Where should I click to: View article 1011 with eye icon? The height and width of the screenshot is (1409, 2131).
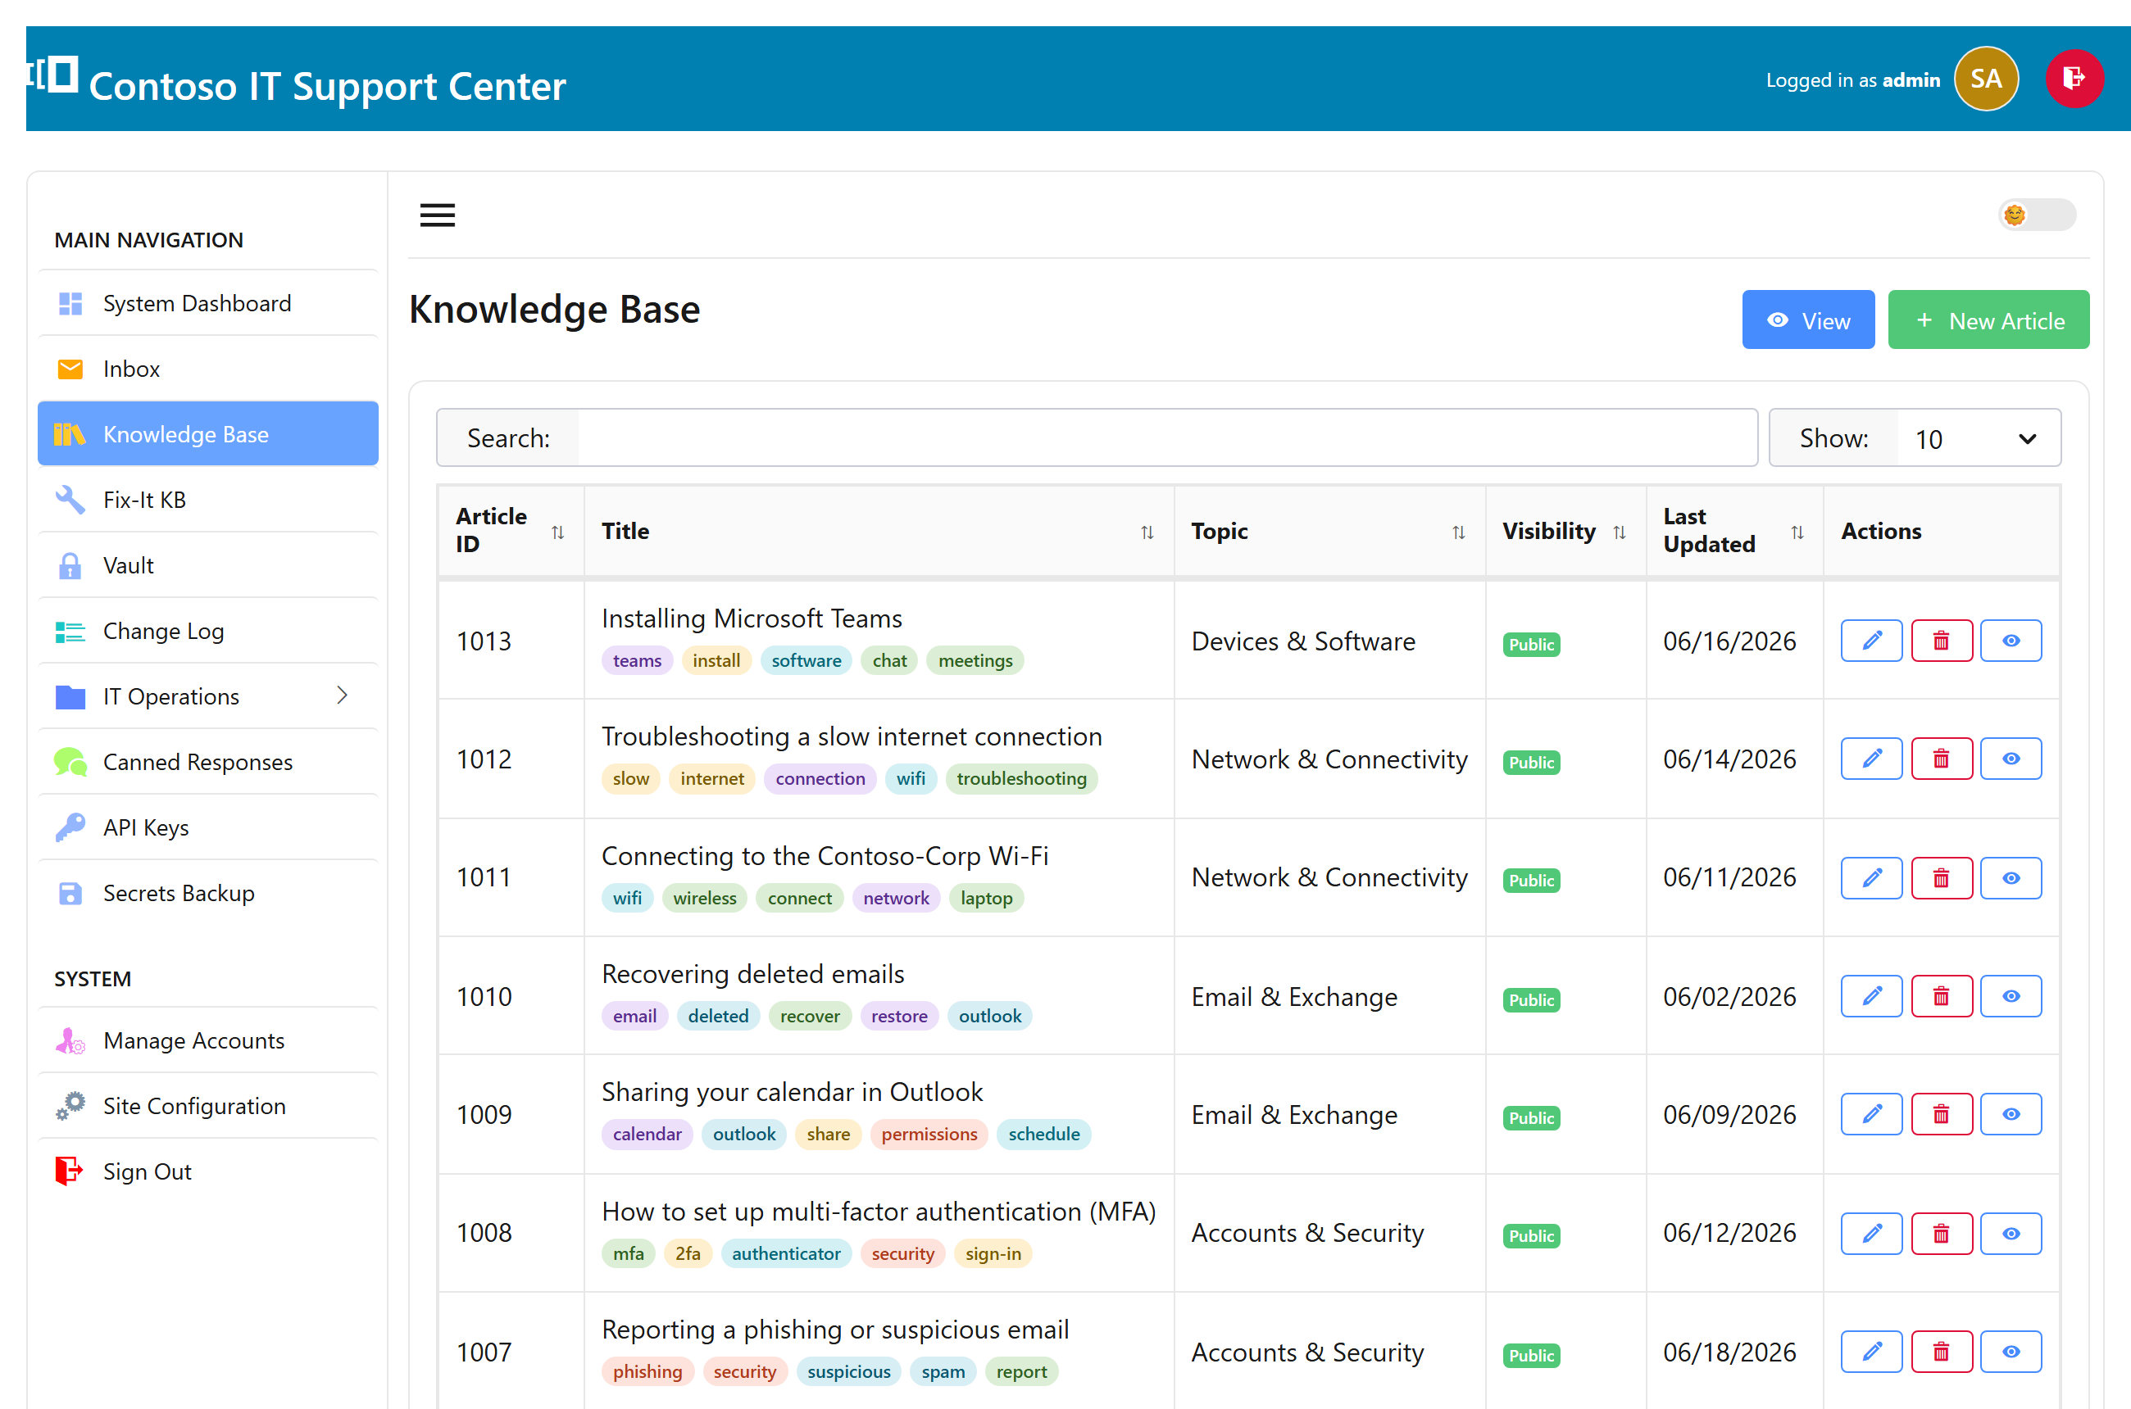coord(2011,878)
